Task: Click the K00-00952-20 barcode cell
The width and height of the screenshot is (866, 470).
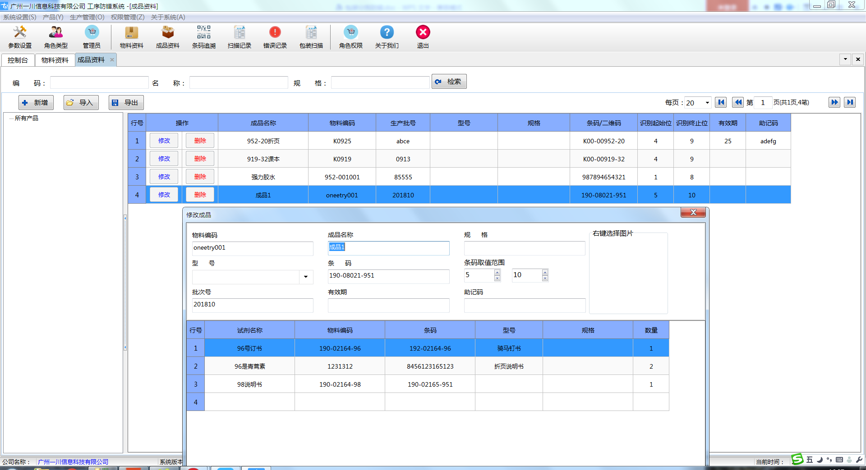Action: pyautogui.click(x=603, y=141)
